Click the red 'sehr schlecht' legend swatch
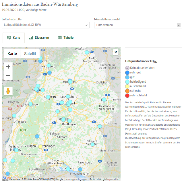This screenshot has width=184, height=185. pyautogui.click(x=127, y=95)
